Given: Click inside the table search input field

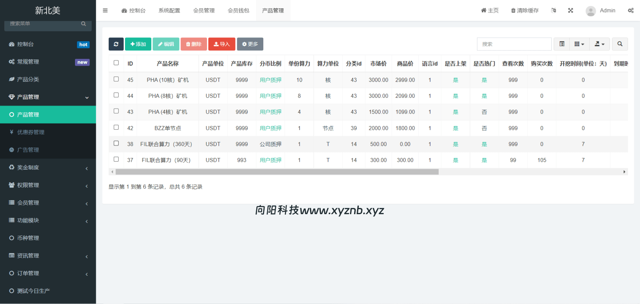Looking at the screenshot, I should coord(514,44).
